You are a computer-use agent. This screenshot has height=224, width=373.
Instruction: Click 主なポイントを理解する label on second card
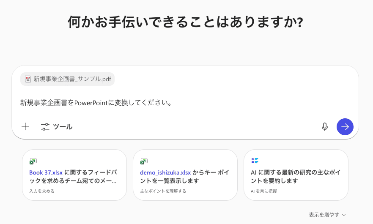tap(163, 191)
